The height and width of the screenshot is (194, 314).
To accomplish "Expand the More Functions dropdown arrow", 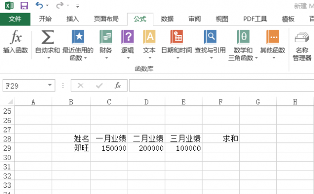I will [x=274, y=58].
